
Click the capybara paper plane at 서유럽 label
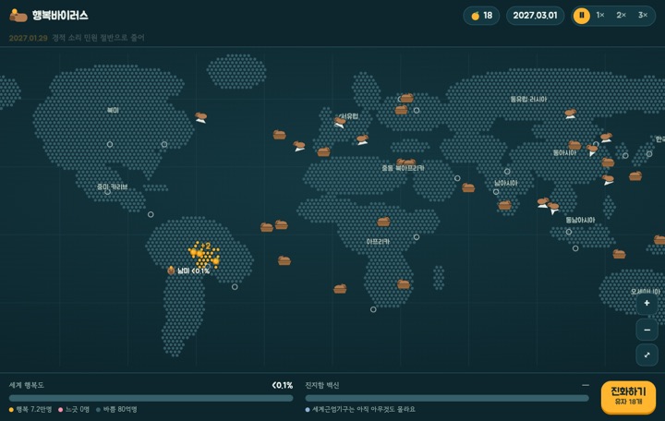340,123
